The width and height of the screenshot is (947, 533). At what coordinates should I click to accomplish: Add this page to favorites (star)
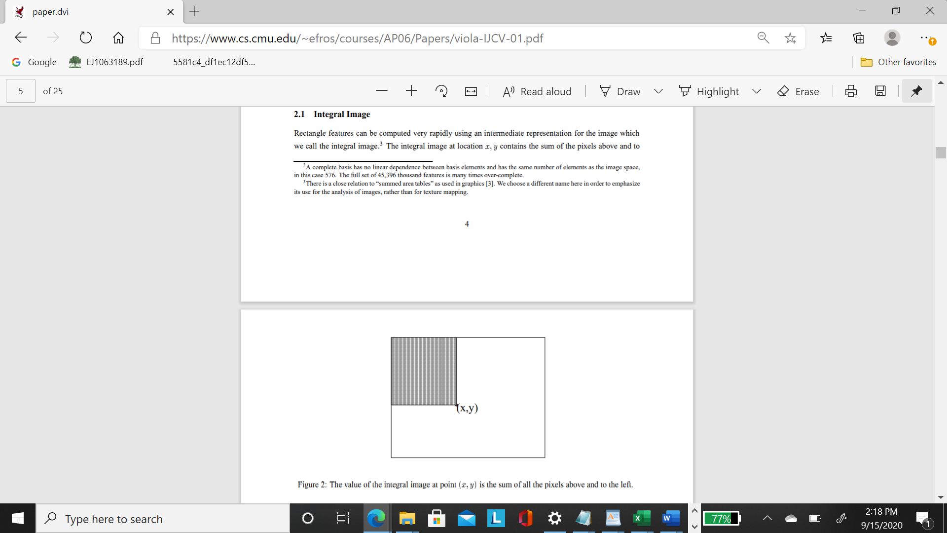[x=790, y=38]
